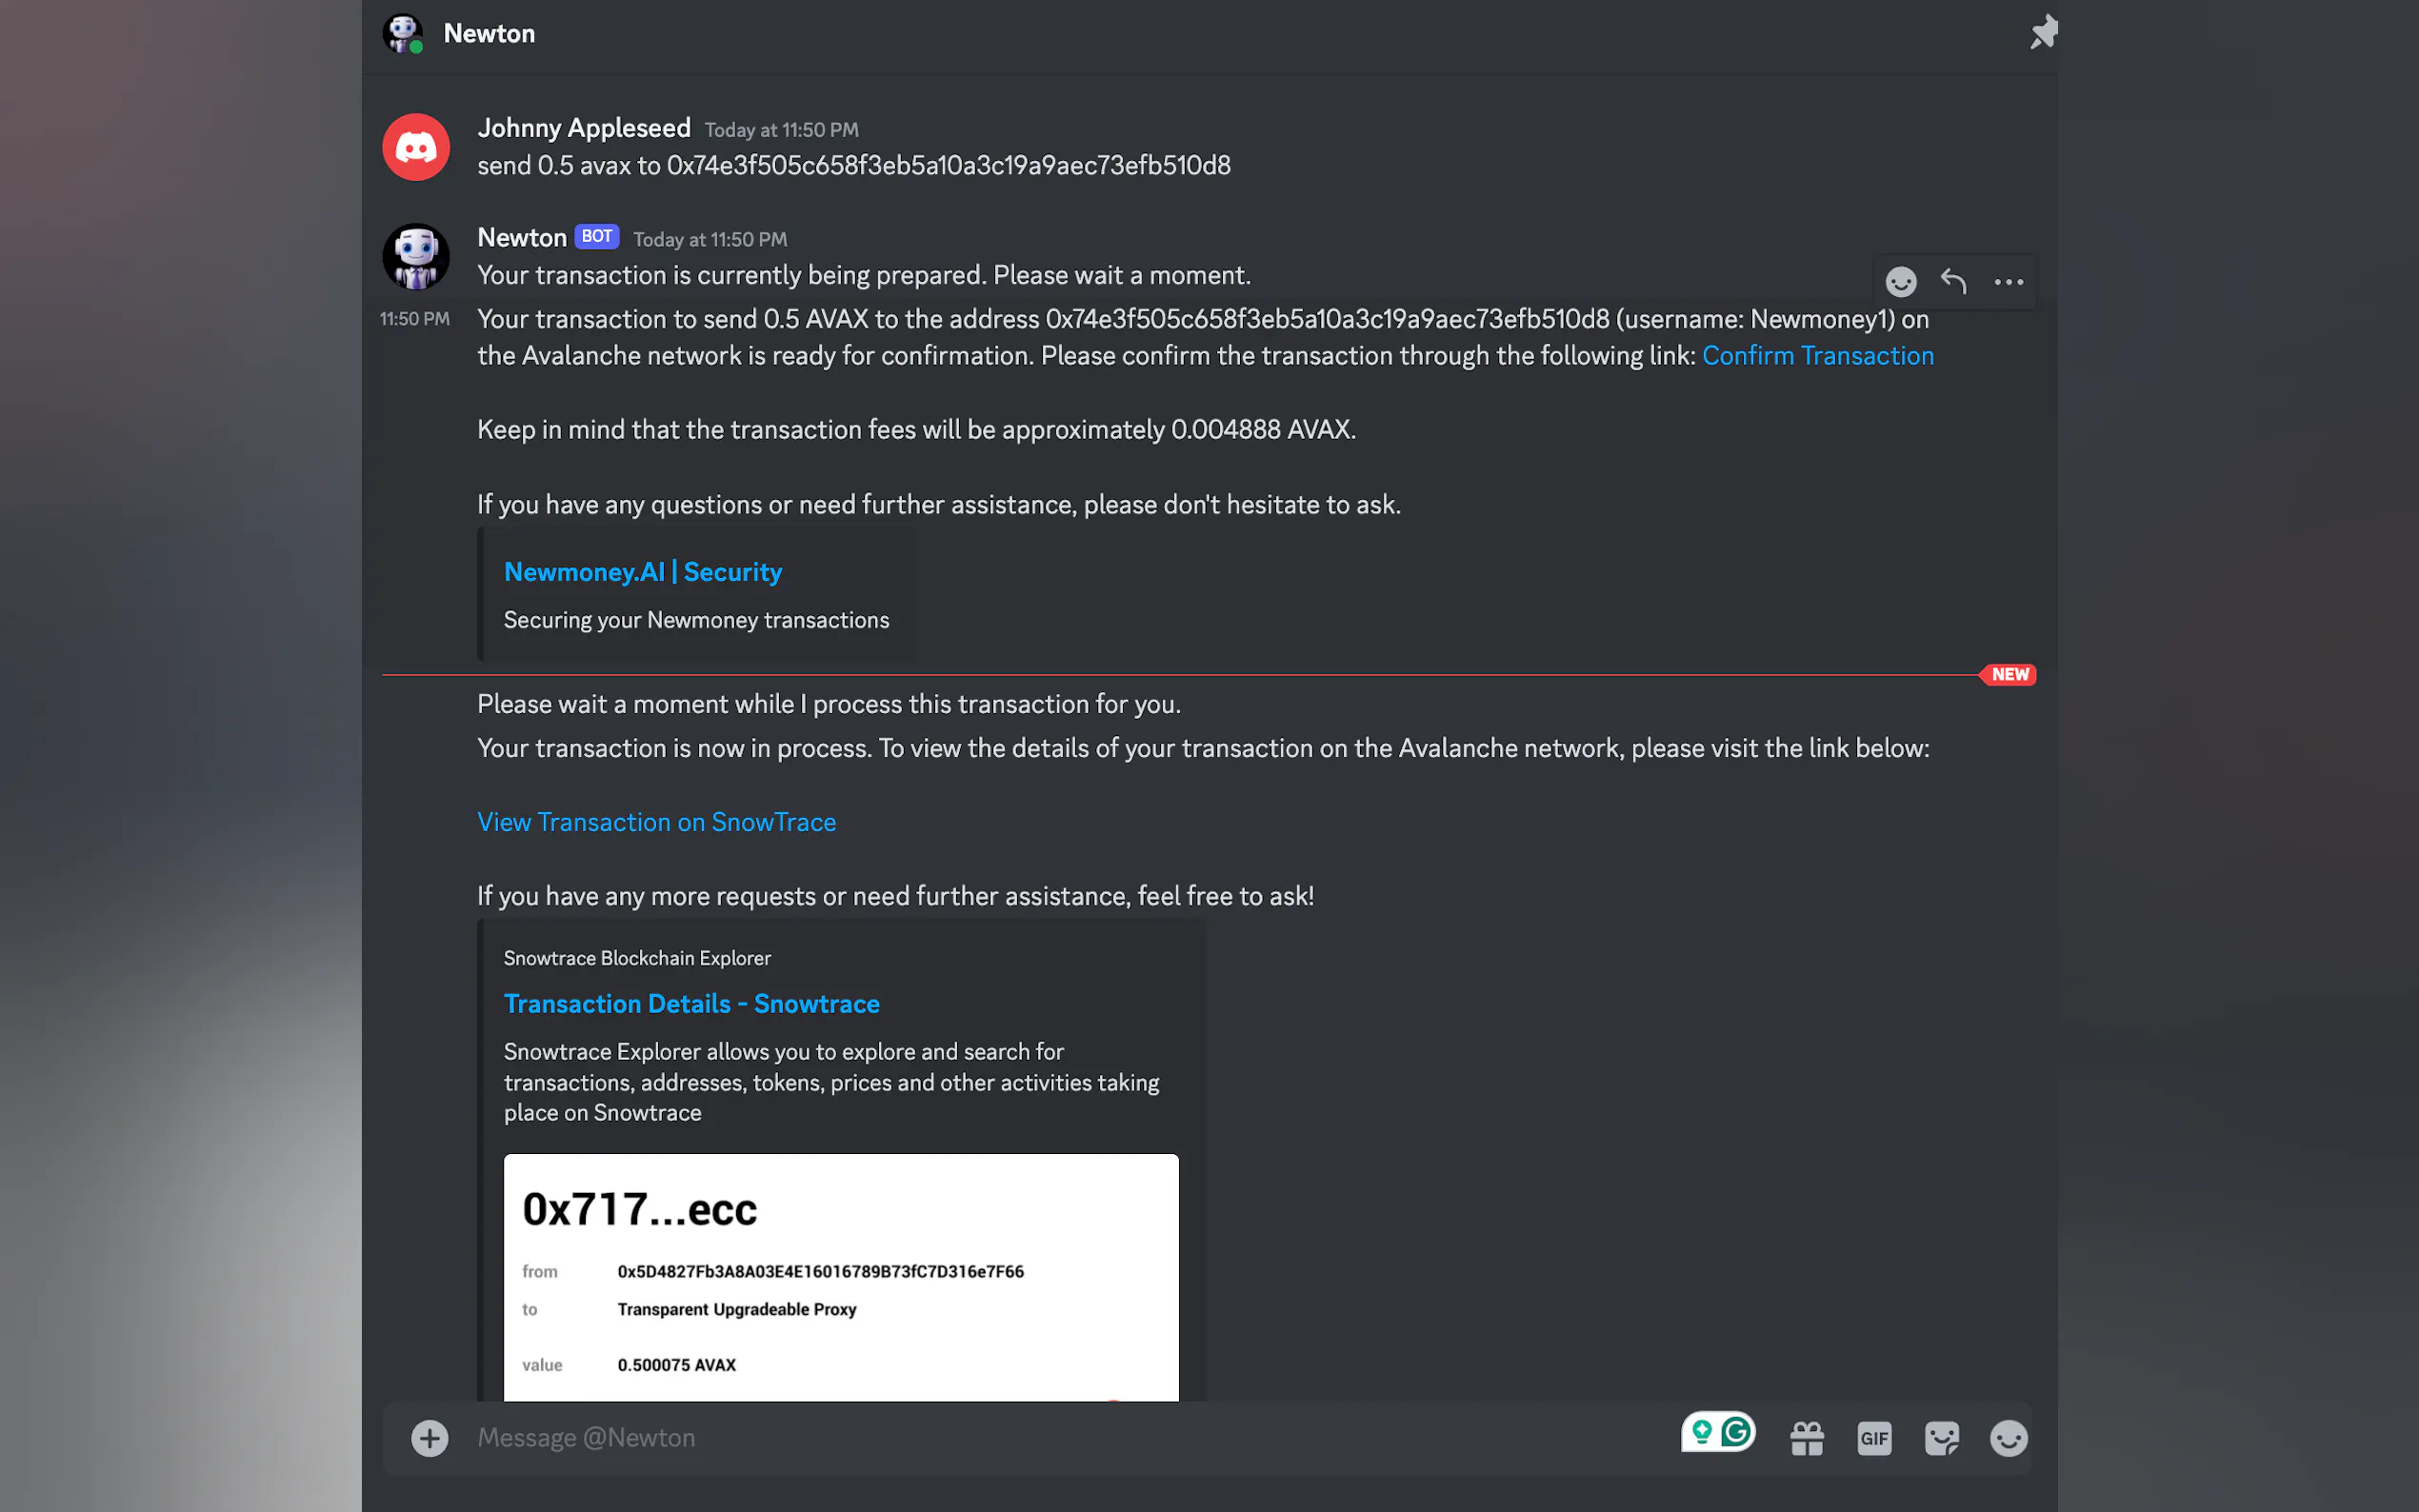The height and width of the screenshot is (1512, 2419).
Task: Open the Newmoney.AI | Security embed title
Action: pos(642,572)
